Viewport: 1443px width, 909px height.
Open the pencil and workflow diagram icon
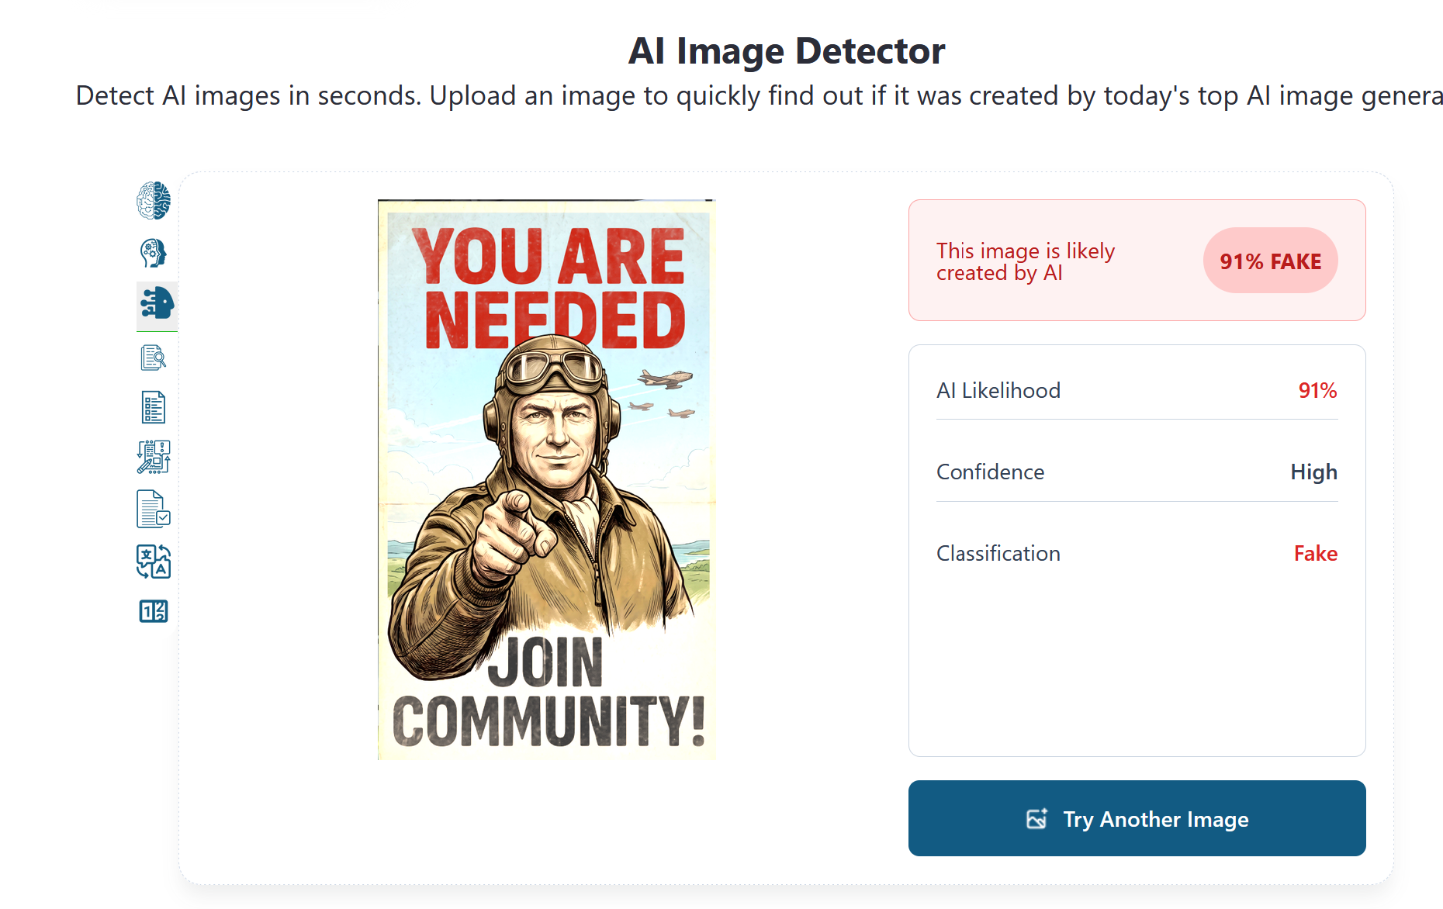(154, 458)
